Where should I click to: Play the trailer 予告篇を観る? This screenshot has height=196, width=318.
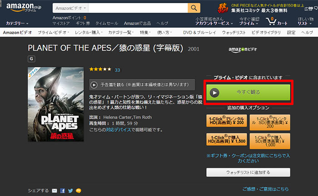pos(142,85)
